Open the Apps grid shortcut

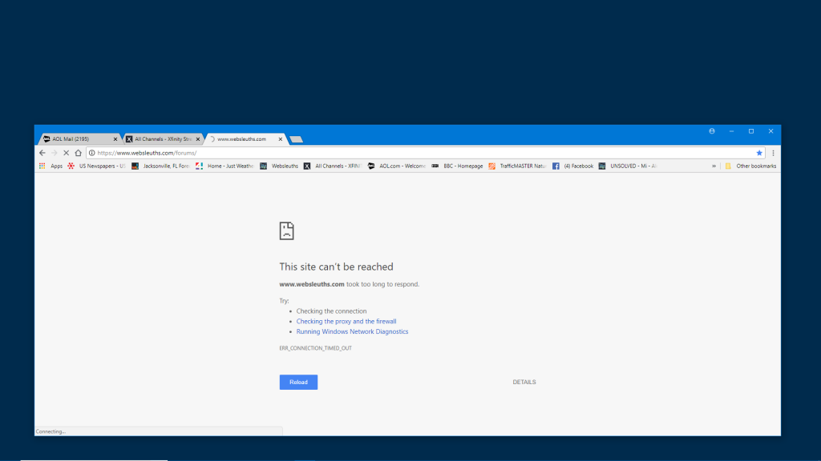point(51,166)
